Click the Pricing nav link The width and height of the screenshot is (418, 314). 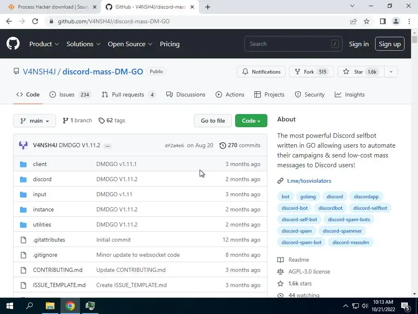tap(169, 44)
